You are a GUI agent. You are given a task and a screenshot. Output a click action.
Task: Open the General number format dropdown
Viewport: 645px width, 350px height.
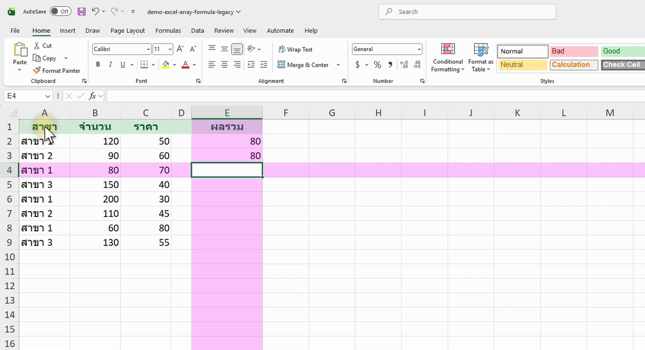(419, 49)
